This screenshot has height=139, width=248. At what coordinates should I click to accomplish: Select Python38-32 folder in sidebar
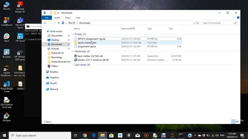[57, 53]
